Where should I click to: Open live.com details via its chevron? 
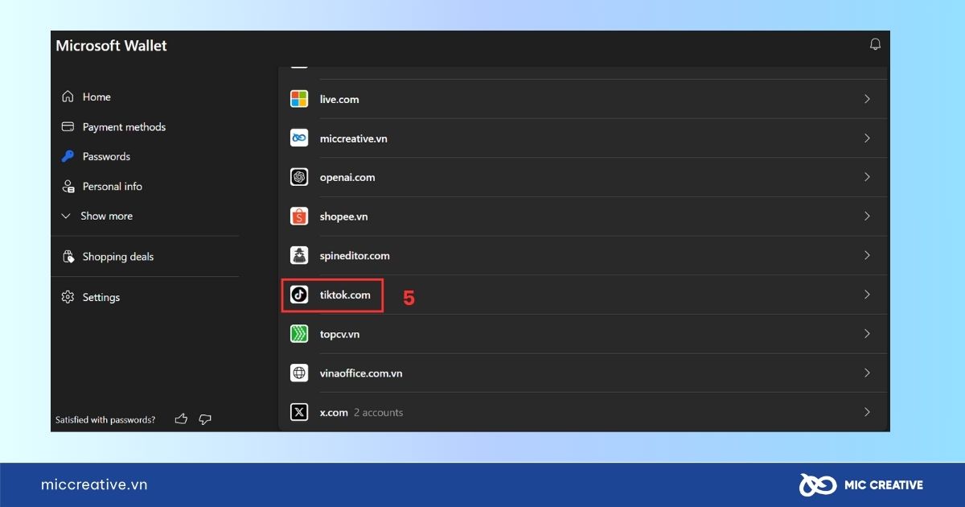coord(867,99)
